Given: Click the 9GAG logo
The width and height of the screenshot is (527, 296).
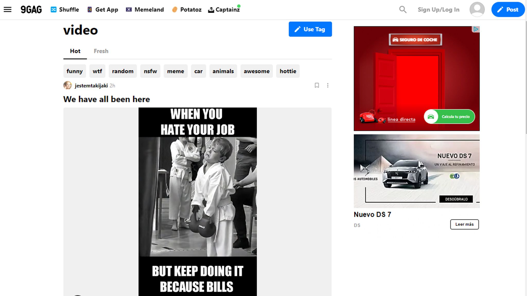Looking at the screenshot, I should tap(31, 10).
